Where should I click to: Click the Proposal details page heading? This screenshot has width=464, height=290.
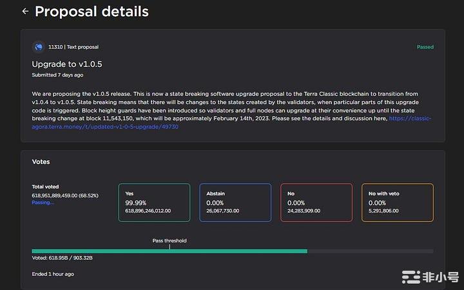(x=92, y=12)
